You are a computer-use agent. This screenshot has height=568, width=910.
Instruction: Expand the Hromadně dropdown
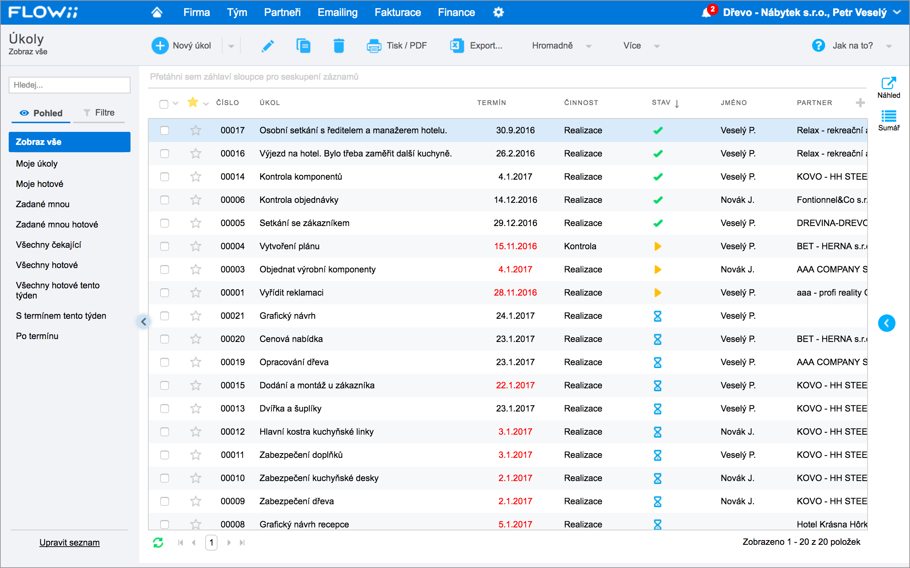point(589,46)
